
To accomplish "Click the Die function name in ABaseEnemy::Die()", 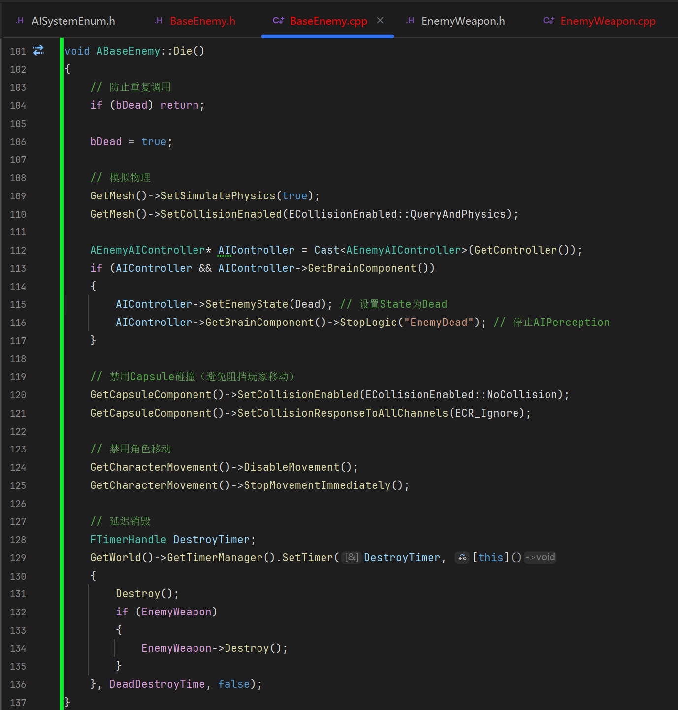I will coord(183,51).
